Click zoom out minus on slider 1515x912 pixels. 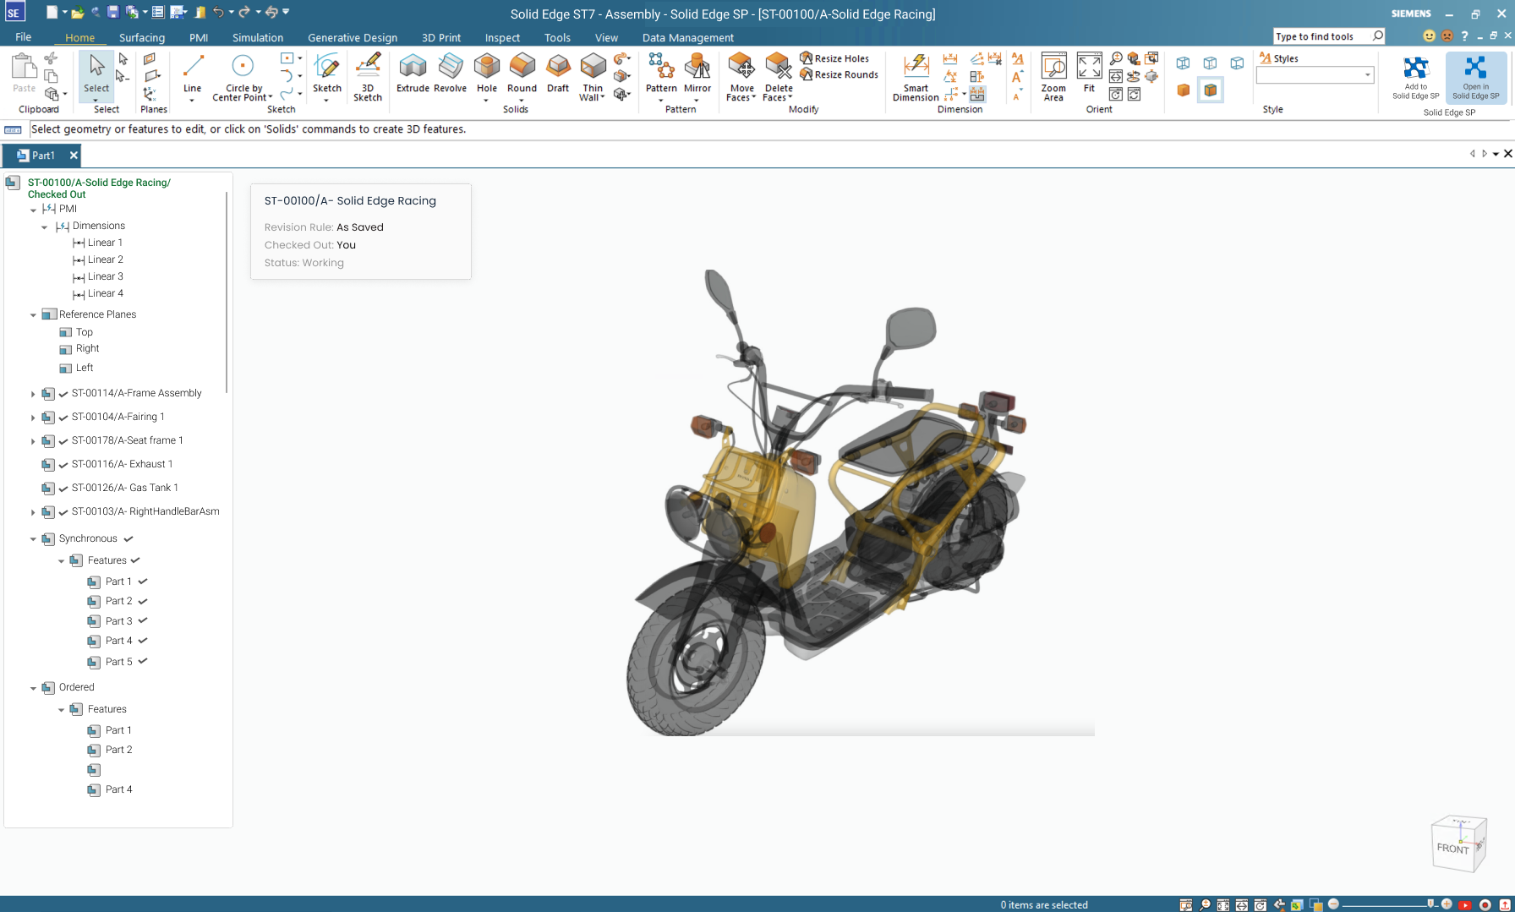[1333, 904]
